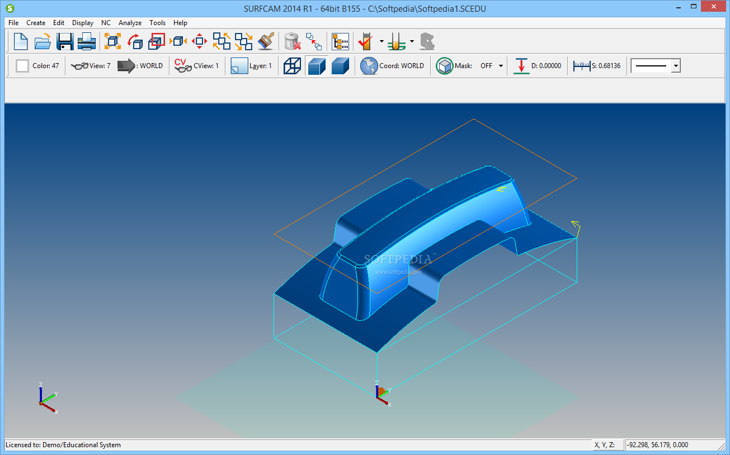Toggle plain shaded display mode
Screen dimensions: 730x455
(340, 66)
